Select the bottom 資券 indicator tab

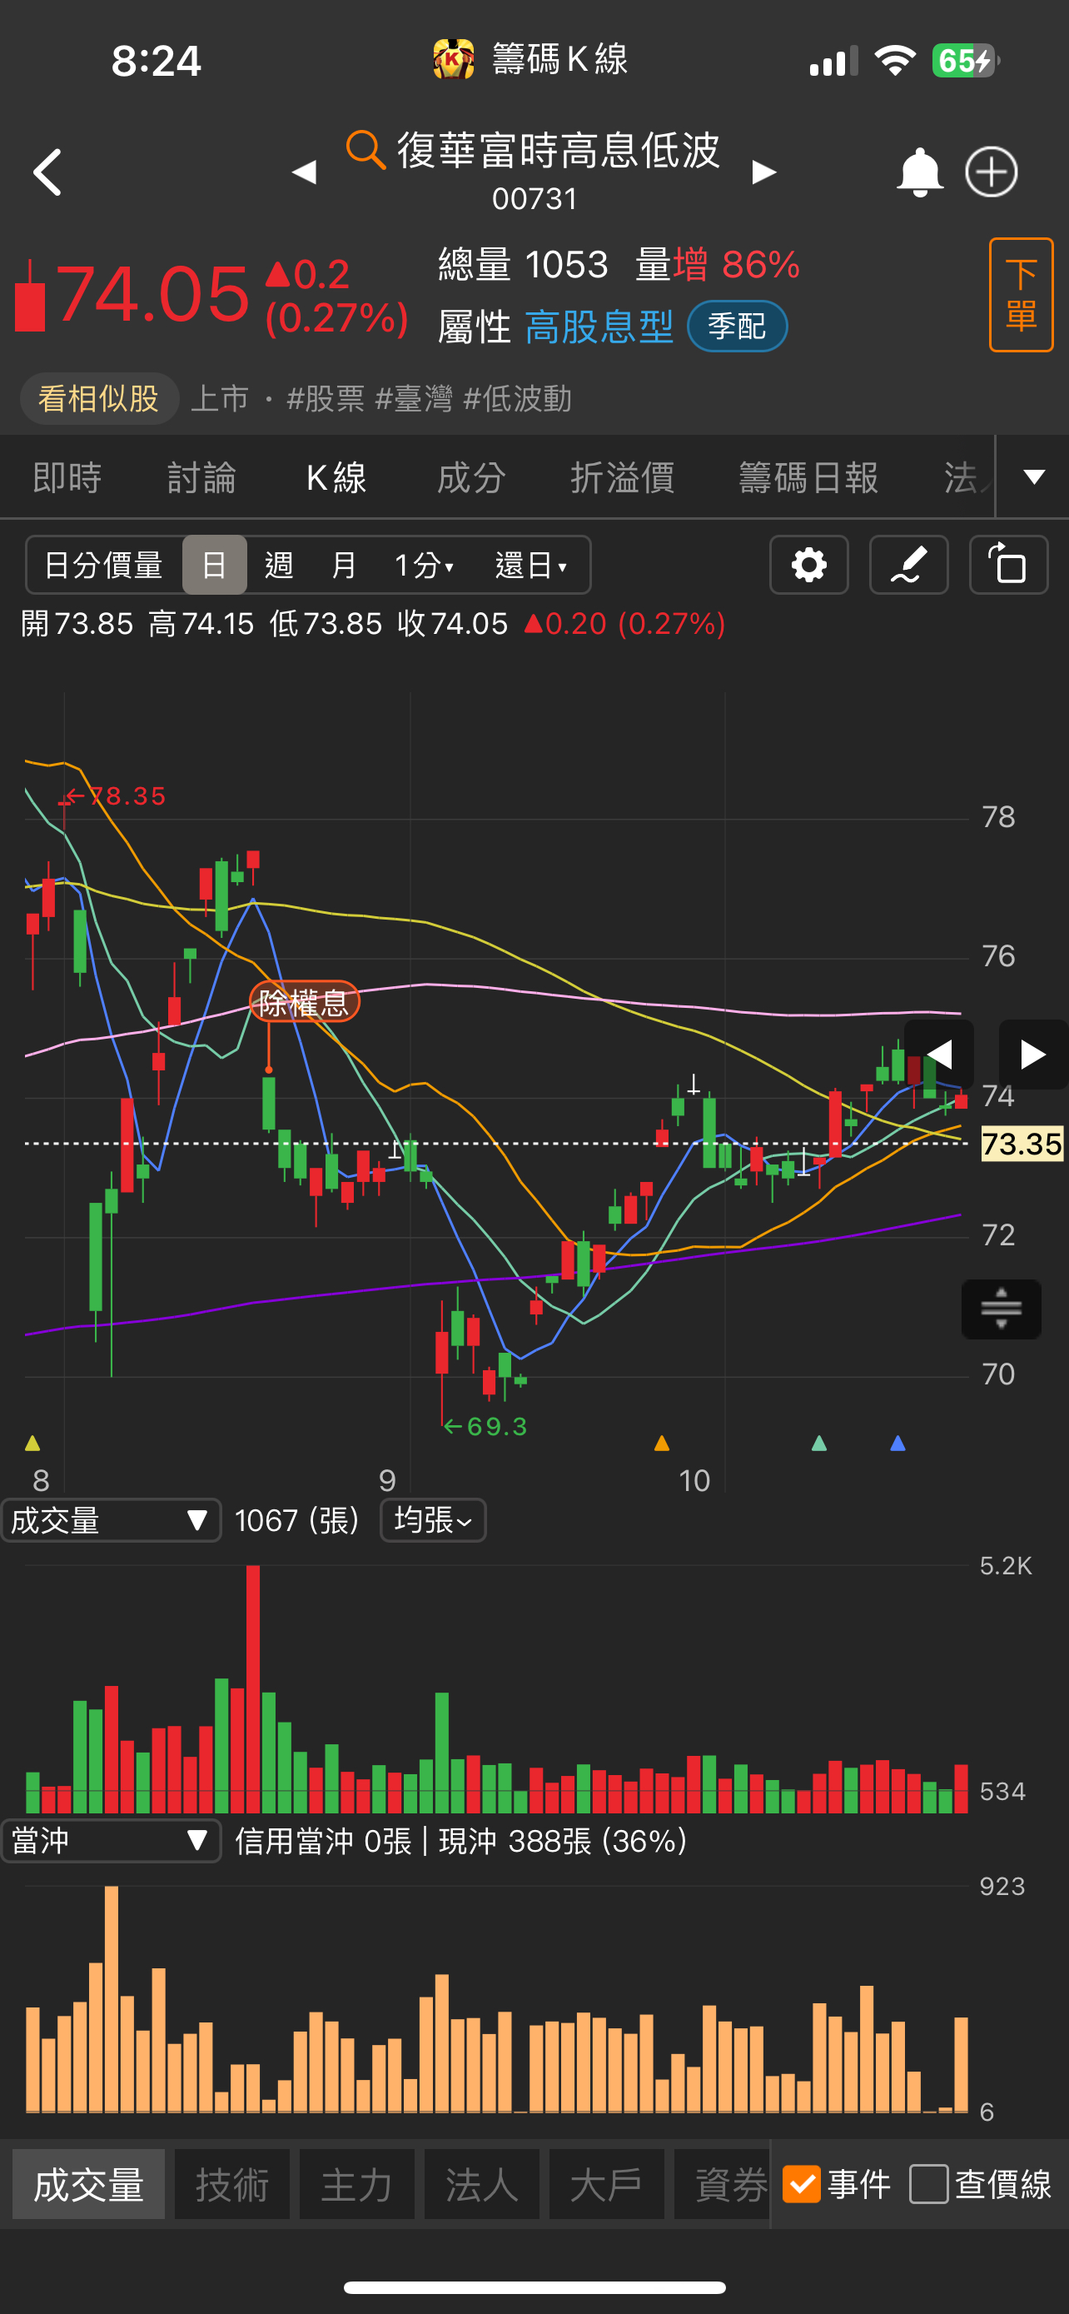point(723,2184)
